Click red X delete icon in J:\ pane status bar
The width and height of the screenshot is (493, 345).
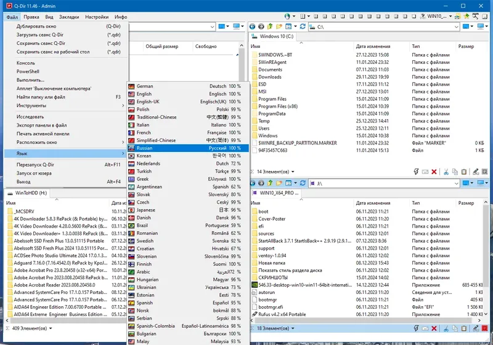click(434, 328)
